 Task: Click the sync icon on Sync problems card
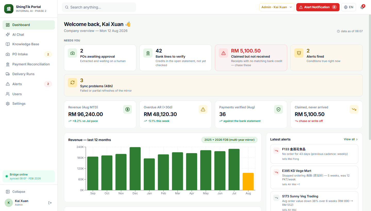pos(72,83)
